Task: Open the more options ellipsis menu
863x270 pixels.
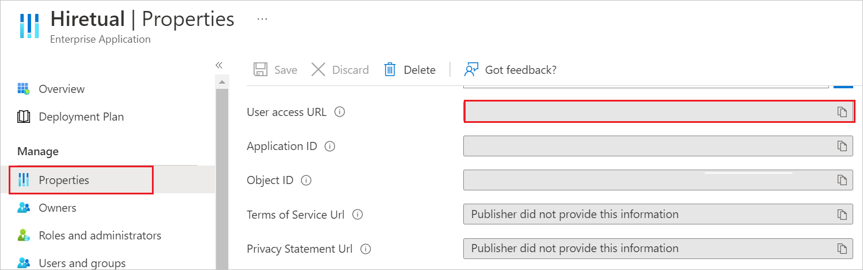Action: tap(262, 19)
